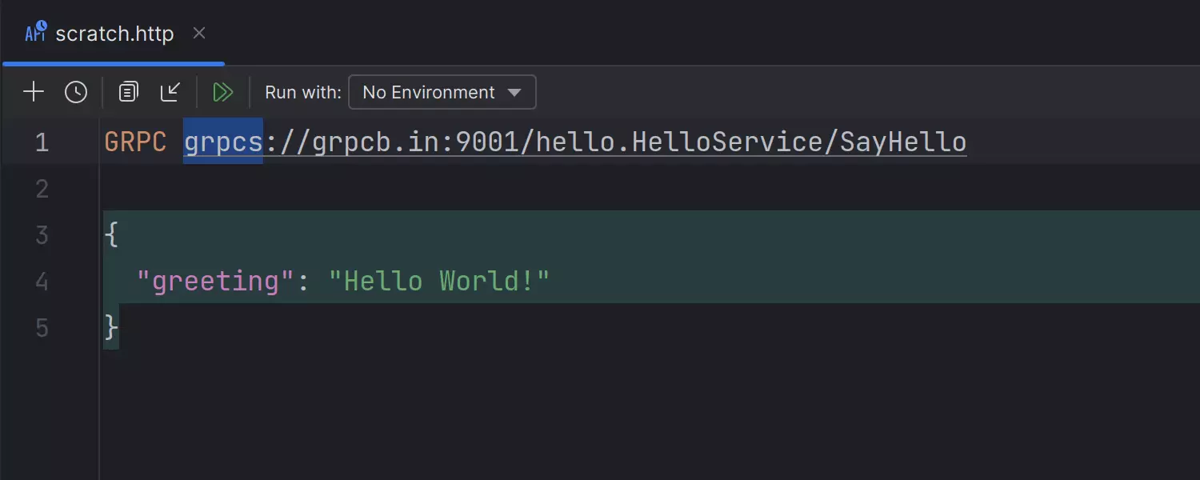Click line number 1 in the gutter

[42, 142]
